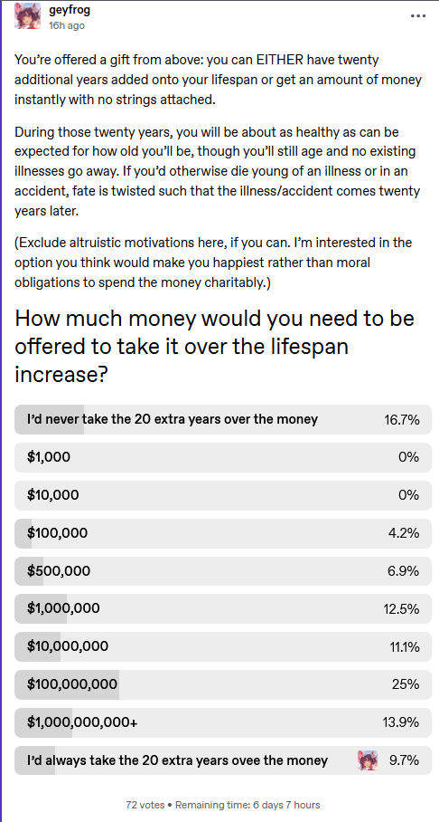Viewport: 439px width, 822px height.
Task: Click the 25% result on $100,000,000
Action: click(x=408, y=684)
